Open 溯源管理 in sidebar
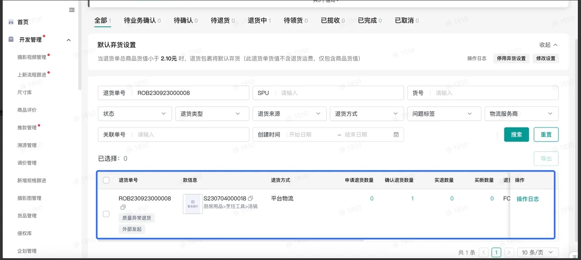 (27, 145)
